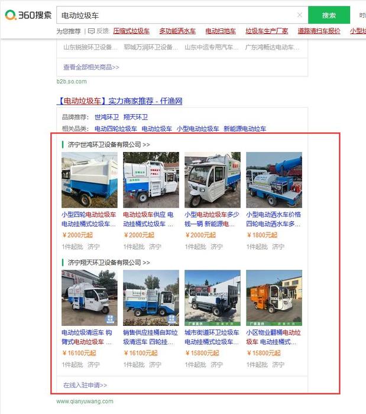The image size is (366, 414).
Task: Open the 多功能洒水车 recommended link
Action: coord(177,31)
